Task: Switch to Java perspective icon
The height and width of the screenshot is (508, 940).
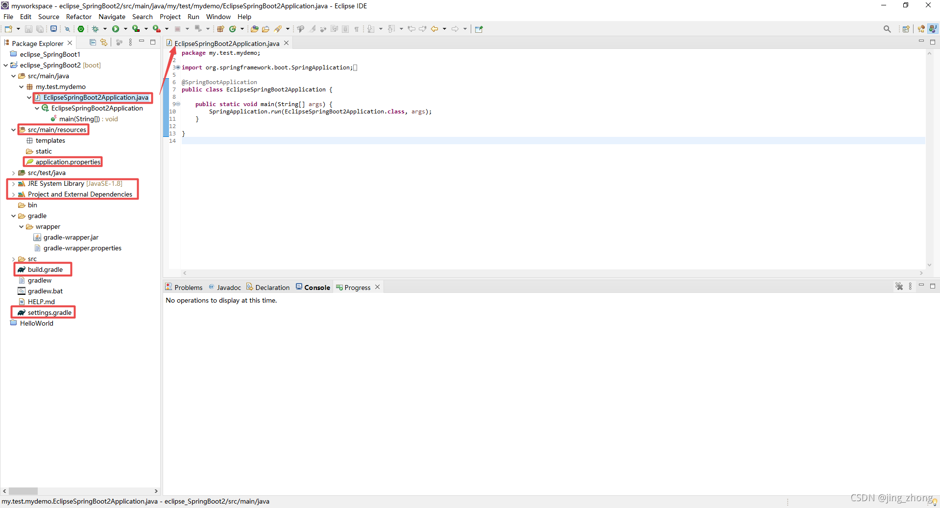Action: pos(933,29)
